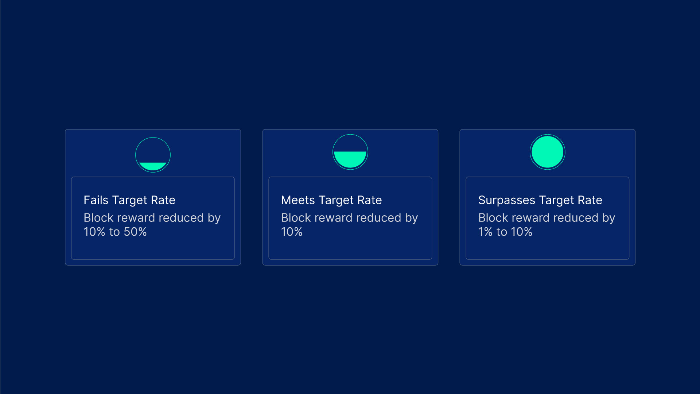Click the word 'Surpasses' in third card
This screenshot has height=394, width=700.
pyautogui.click(x=507, y=200)
